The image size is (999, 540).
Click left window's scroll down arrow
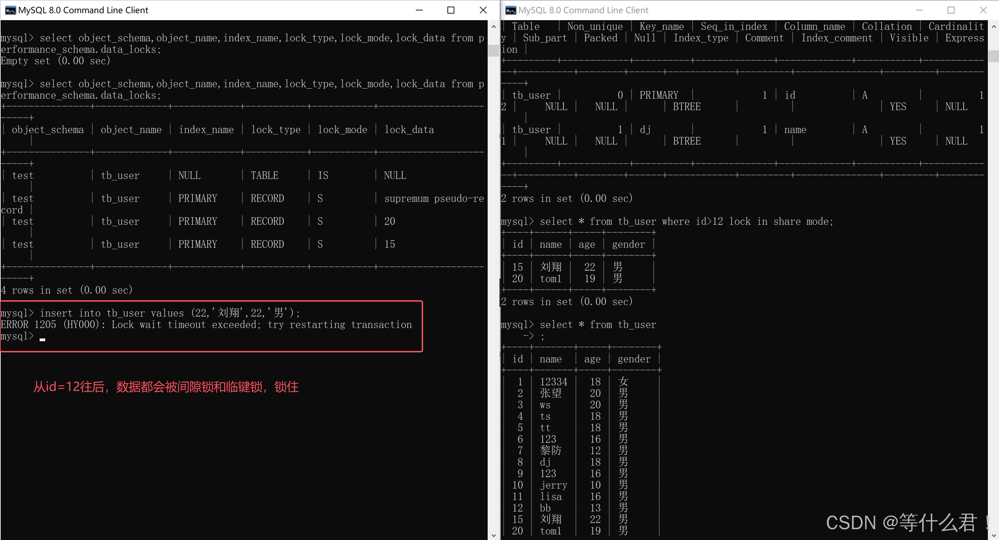(x=493, y=535)
